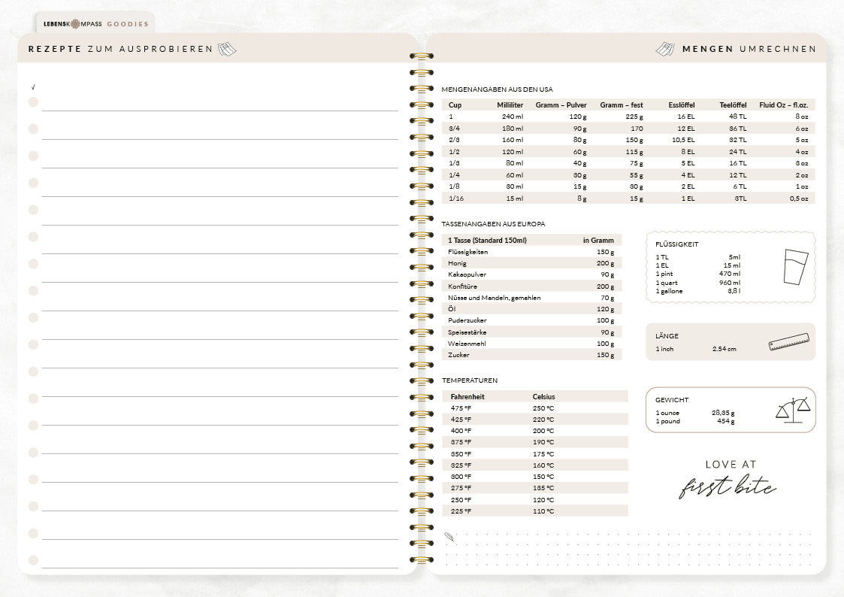This screenshot has width=844, height=597.
Task: Click the Fluid Oz – fl.oz. column header
Action: [784, 105]
